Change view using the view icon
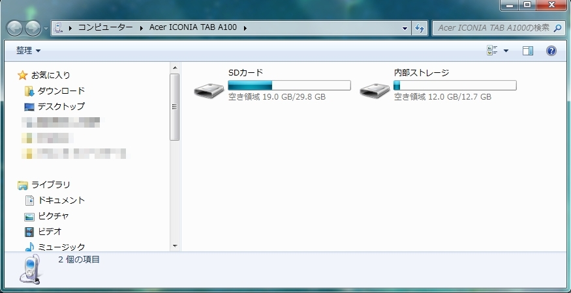The height and width of the screenshot is (293, 571). click(x=492, y=51)
